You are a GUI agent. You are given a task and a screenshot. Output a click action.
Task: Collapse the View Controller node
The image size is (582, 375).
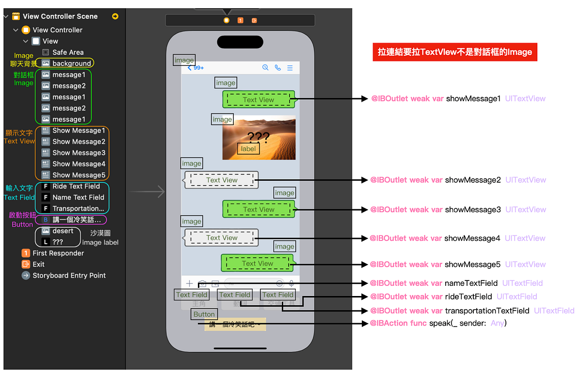click(16, 30)
